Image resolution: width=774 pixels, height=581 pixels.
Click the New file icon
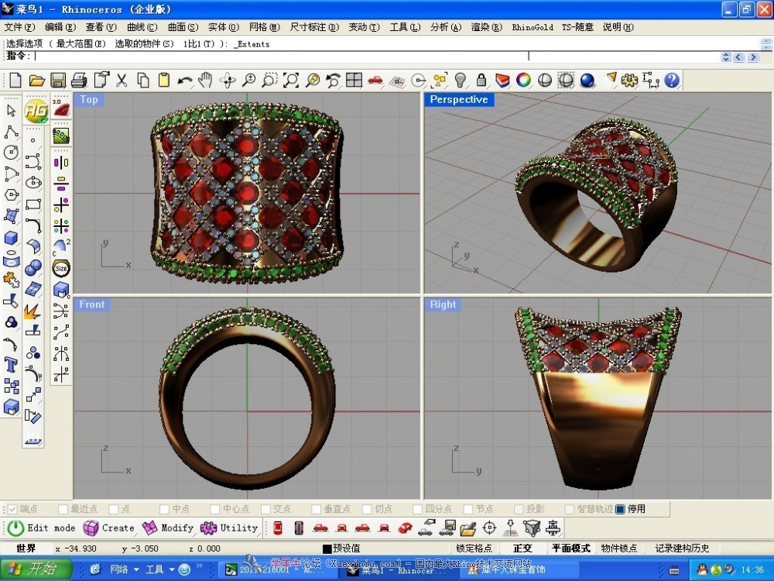[15, 80]
